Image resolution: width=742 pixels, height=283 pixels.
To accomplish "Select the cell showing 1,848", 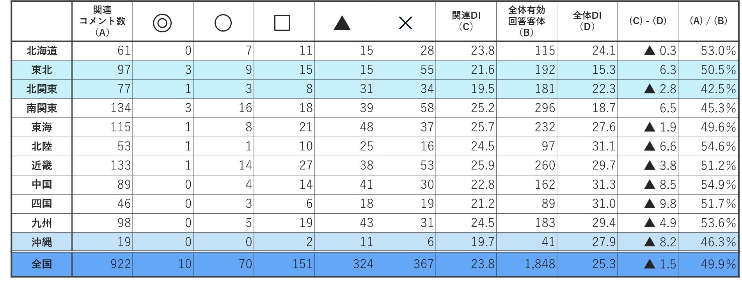I will (x=540, y=264).
